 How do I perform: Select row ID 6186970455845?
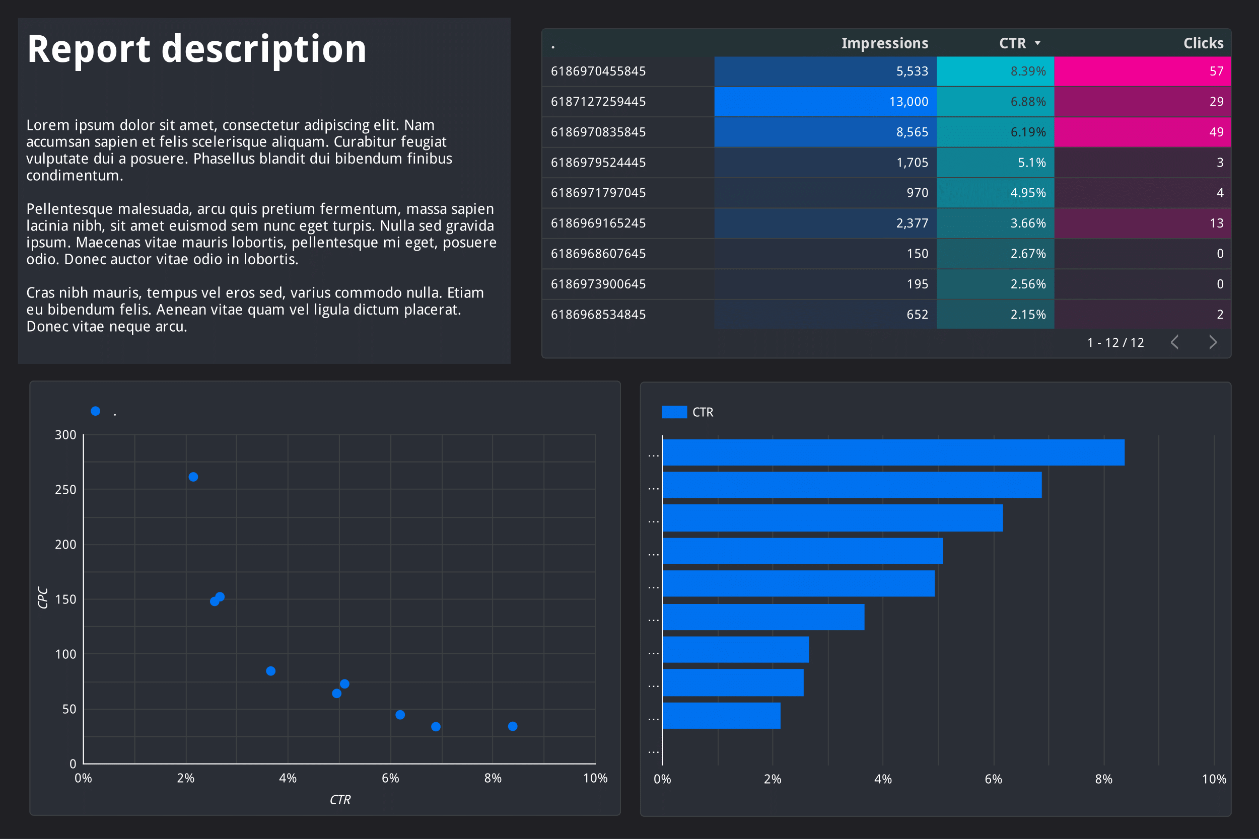point(598,71)
